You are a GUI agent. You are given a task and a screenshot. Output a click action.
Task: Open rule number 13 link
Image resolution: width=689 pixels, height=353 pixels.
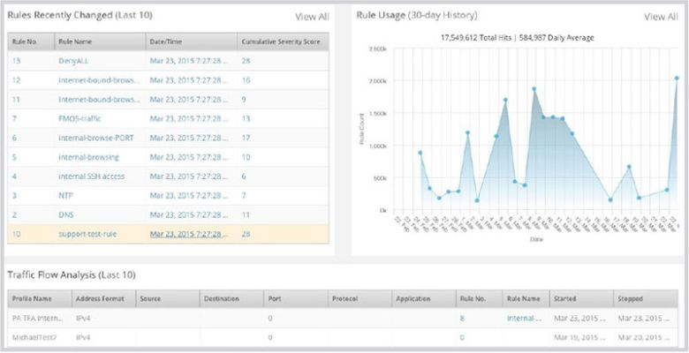point(16,61)
